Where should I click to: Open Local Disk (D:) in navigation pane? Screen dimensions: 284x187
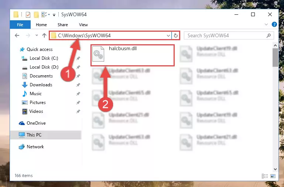44,67
